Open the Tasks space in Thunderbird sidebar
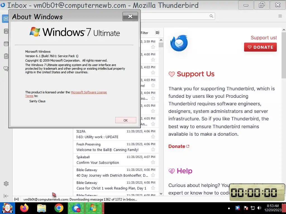Screen dimensions: 286x214 pos(6,56)
